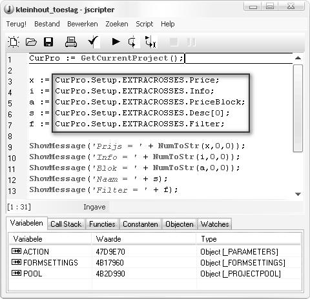
Task: Run the script with play icon
Action: coord(116,41)
